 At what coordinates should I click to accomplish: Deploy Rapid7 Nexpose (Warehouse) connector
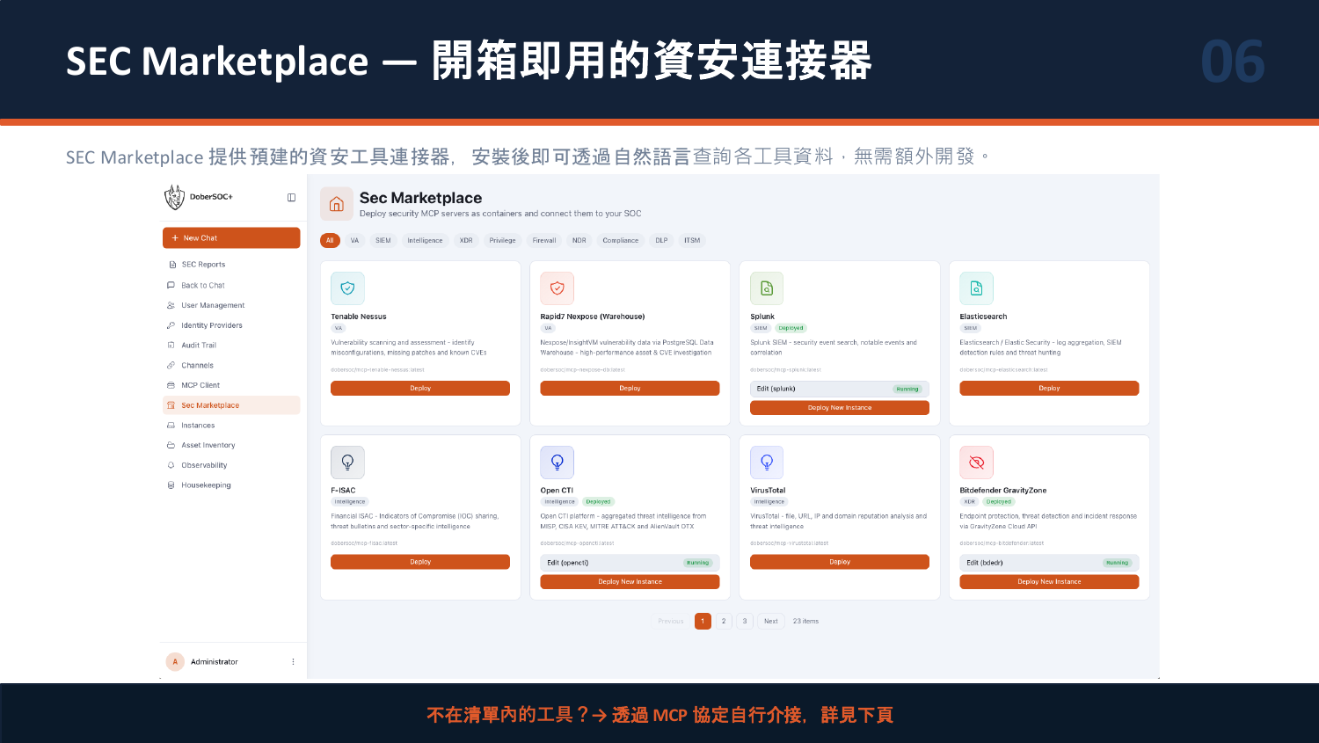[630, 388]
